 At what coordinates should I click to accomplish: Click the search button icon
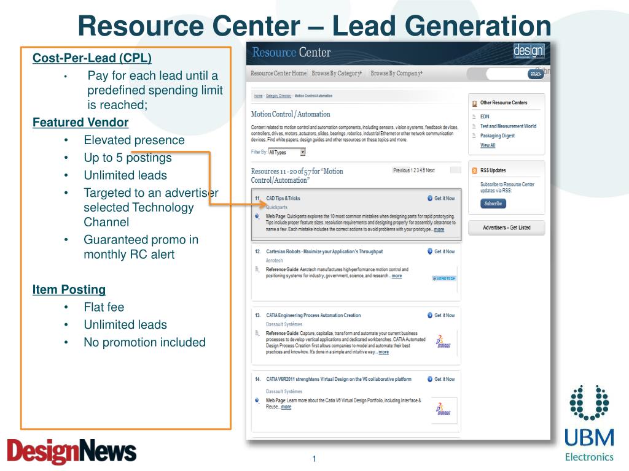[535, 74]
